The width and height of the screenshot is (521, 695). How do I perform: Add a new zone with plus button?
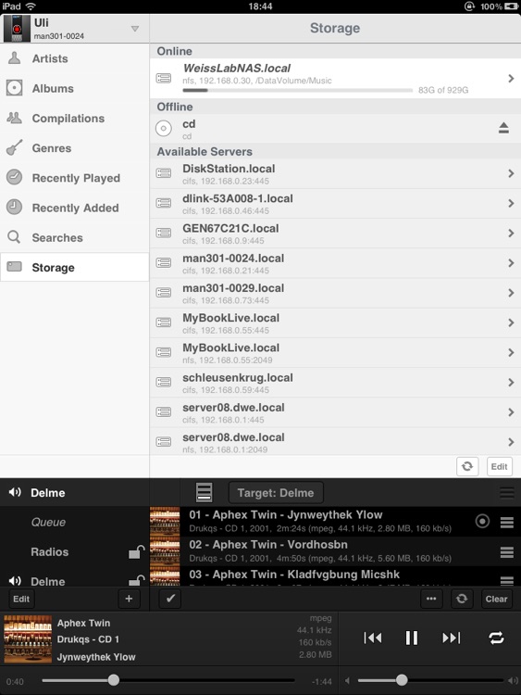click(x=129, y=599)
